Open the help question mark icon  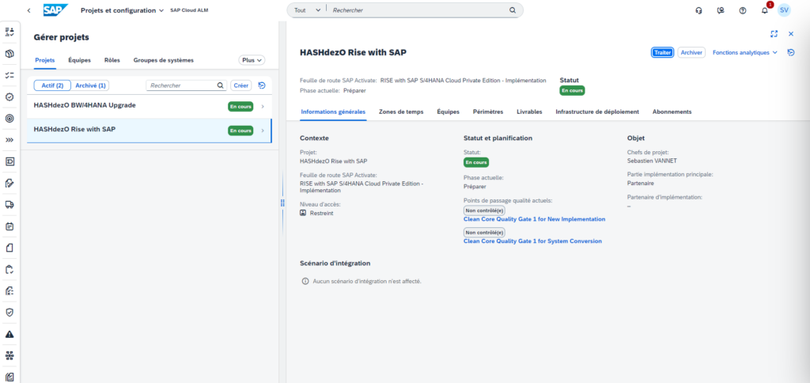pos(743,10)
